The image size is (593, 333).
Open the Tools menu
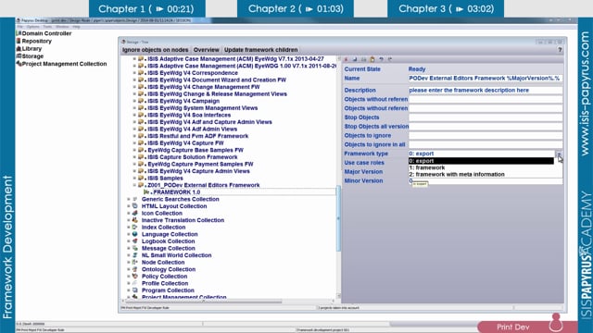click(47, 27)
